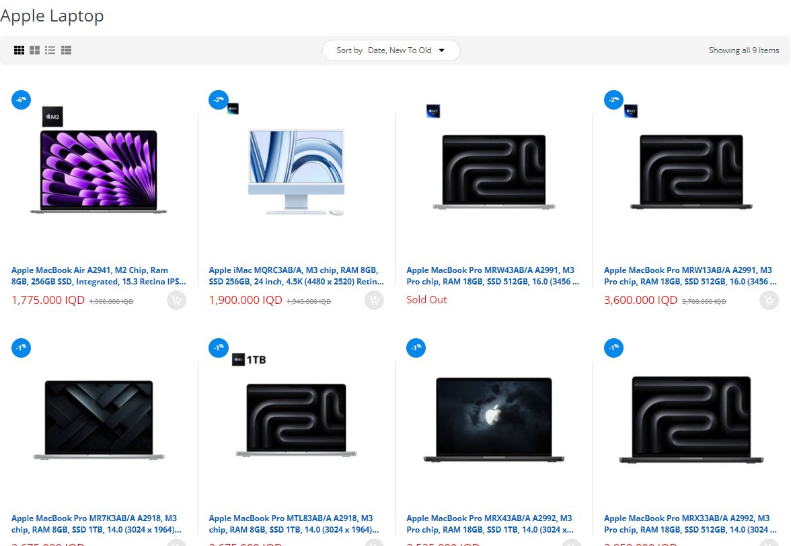Select the bulleted list view icon
Screen dimensions: 791x546
click(50, 50)
